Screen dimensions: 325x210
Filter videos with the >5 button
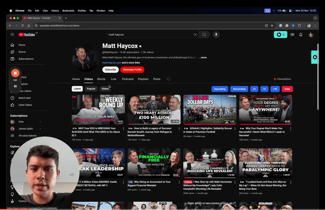(x=264, y=89)
